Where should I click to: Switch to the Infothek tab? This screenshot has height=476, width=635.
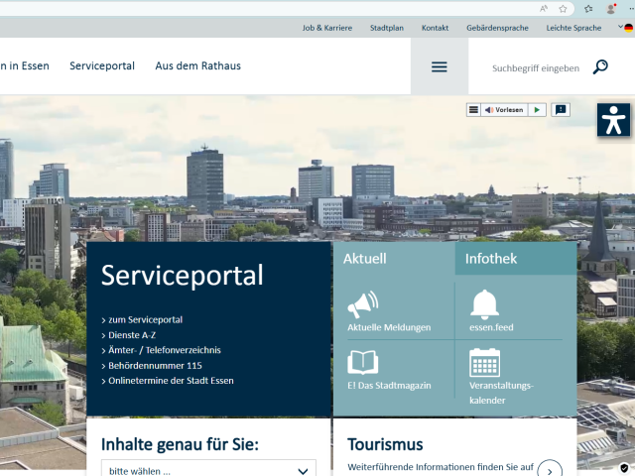(x=516, y=259)
